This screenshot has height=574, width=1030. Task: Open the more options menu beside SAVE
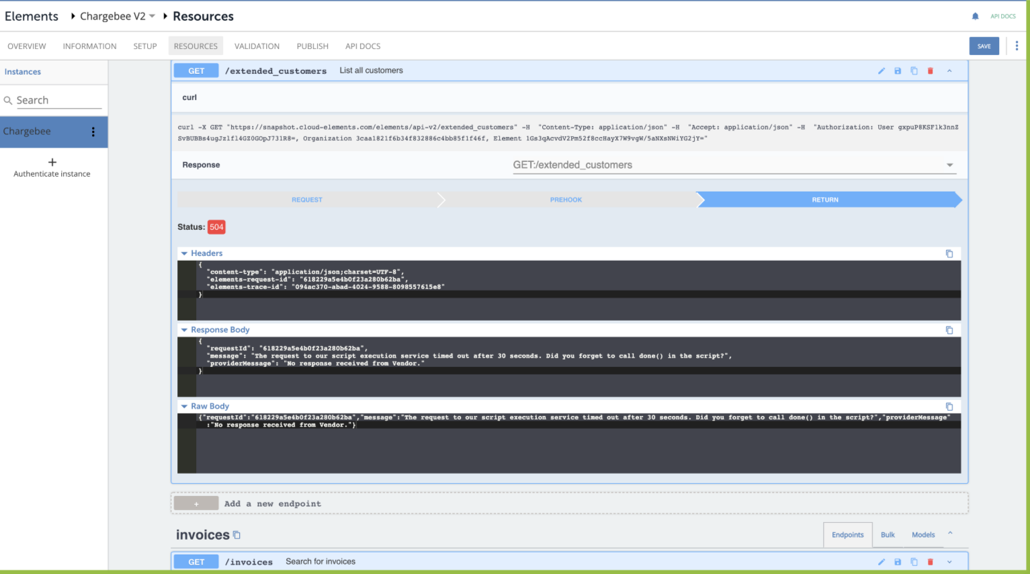coord(1017,46)
